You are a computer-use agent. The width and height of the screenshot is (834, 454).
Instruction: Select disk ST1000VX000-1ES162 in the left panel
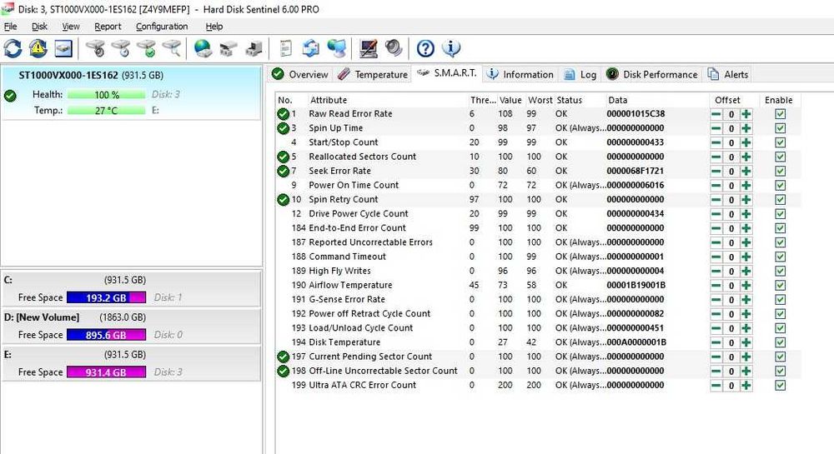132,93
